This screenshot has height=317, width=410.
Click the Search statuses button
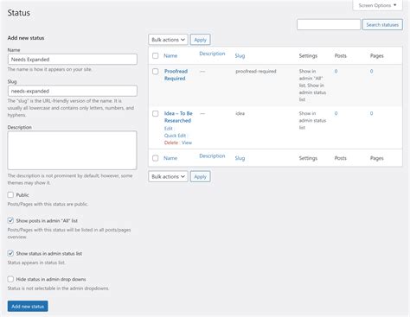pos(382,25)
